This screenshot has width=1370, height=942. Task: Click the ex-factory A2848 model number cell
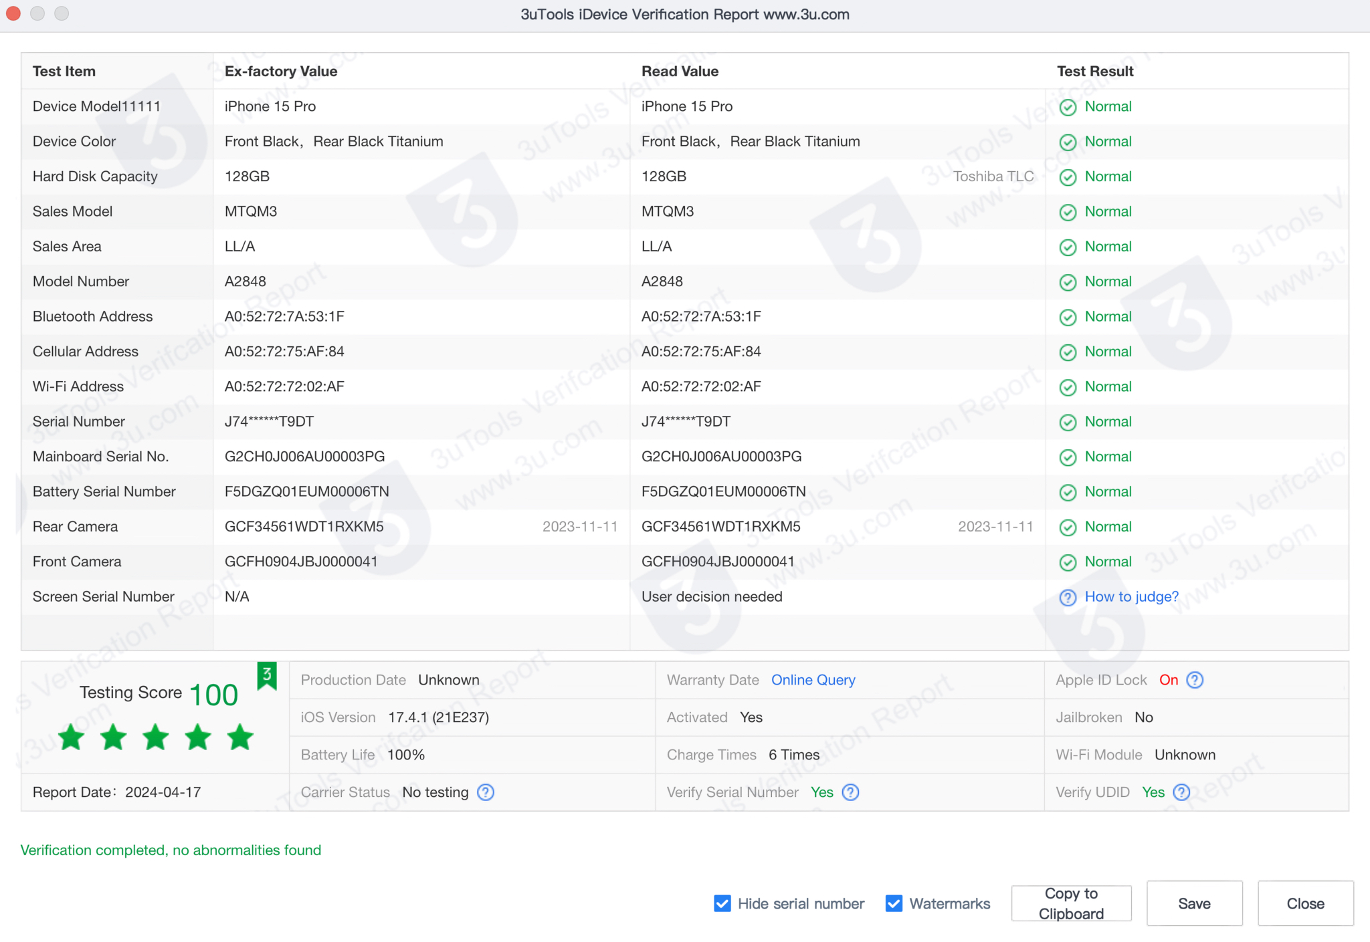(246, 282)
